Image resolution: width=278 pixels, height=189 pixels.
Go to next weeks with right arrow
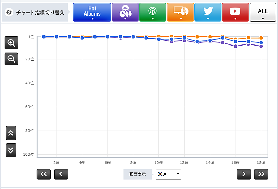coord(244,174)
